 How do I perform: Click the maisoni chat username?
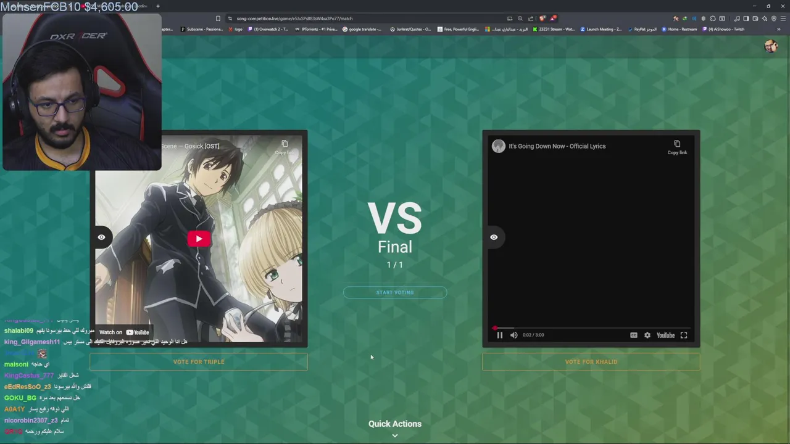(x=16, y=364)
